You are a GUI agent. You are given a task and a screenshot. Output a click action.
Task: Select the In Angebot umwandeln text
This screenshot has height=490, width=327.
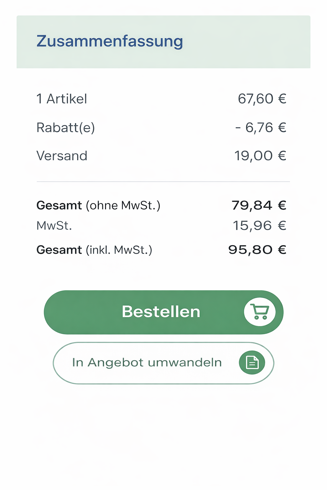pos(147,362)
